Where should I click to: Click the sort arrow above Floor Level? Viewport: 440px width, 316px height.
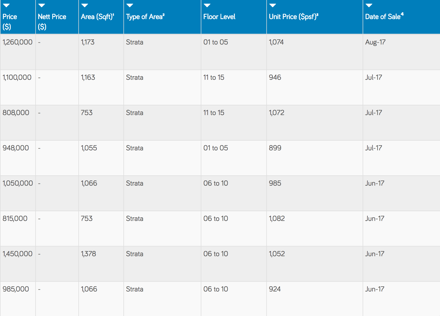pyautogui.click(x=207, y=5)
